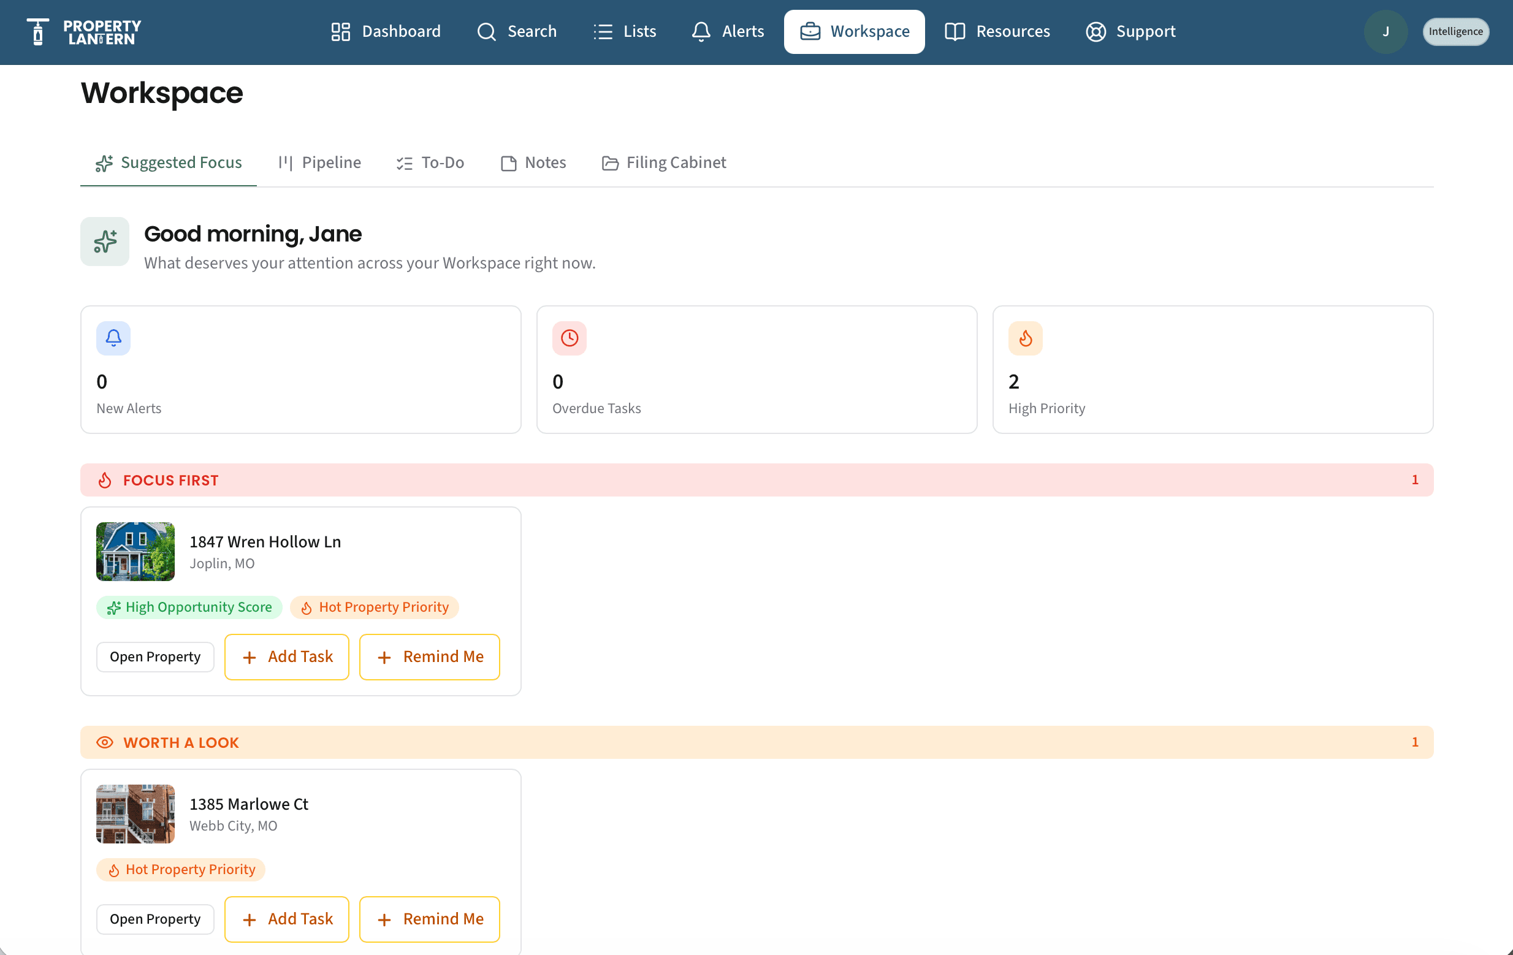Screen dimensions: 1513x955
Task: Click Hot Property Priority tag on Wren Hollow
Action: [375, 607]
